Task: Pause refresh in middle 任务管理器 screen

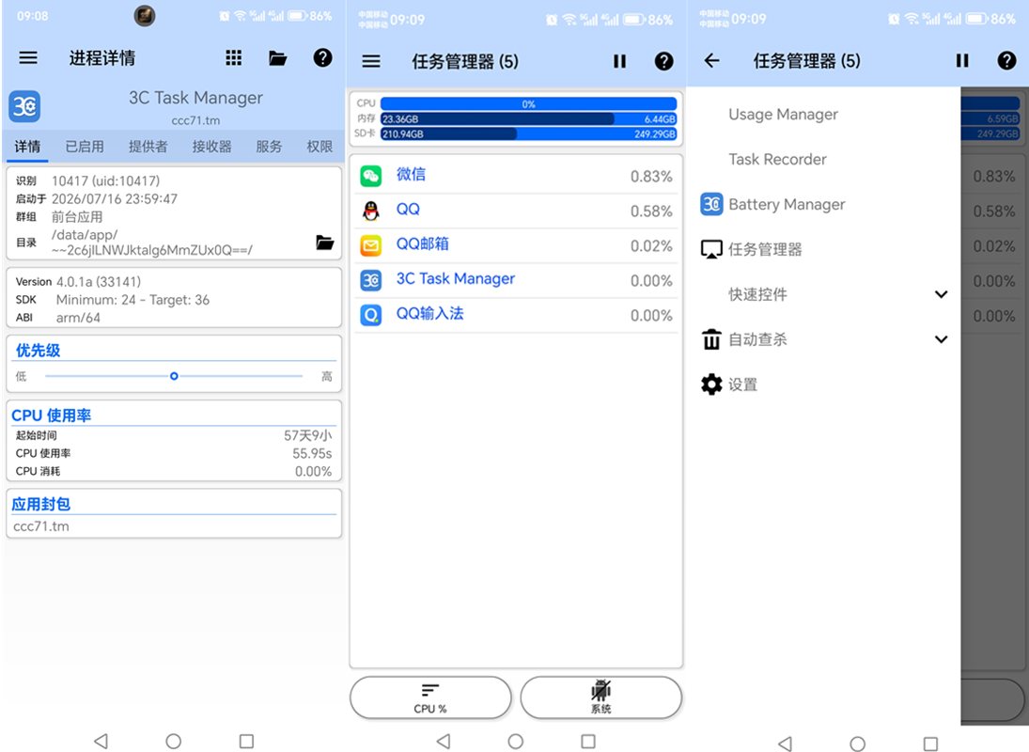Action: click(619, 61)
